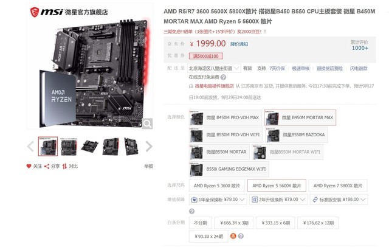The width and height of the screenshot is (389, 247).
Task: Select second motherboard thumbnail image
Action: click(x=69, y=147)
